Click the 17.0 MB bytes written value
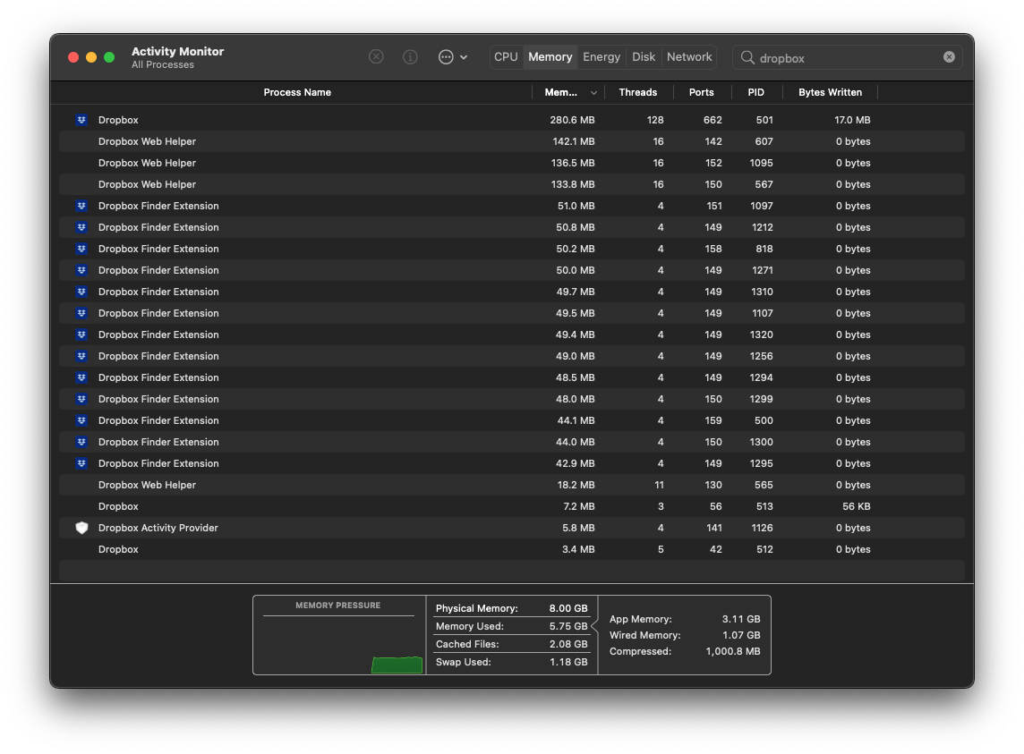Viewport: 1024px width, 754px height. click(852, 120)
